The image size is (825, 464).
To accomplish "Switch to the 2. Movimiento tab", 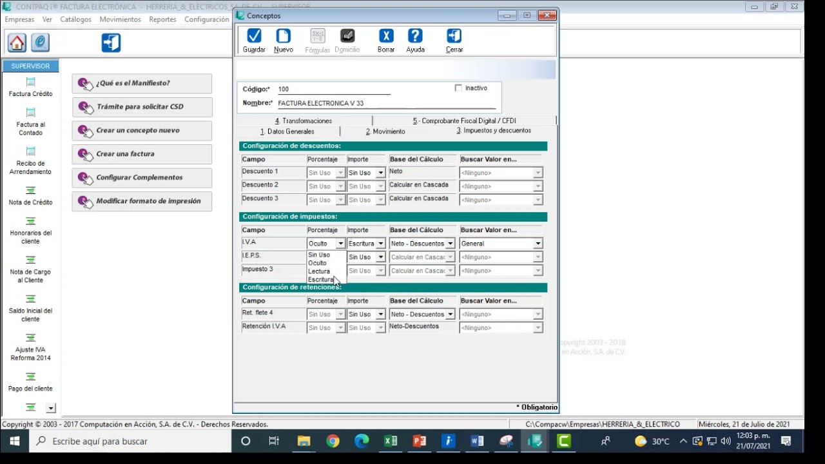I will click(385, 131).
